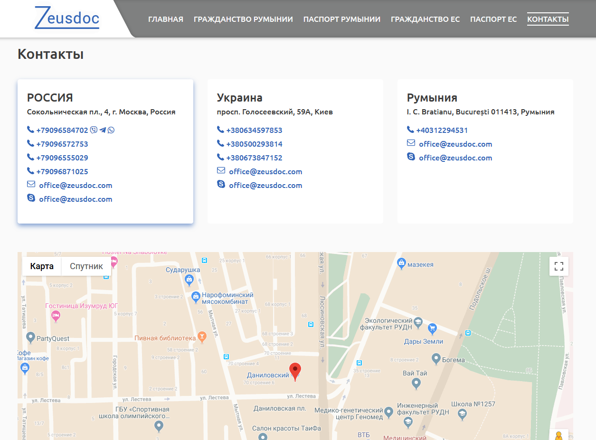Click Экологический факультет РУДН marker

pyautogui.click(x=418, y=323)
